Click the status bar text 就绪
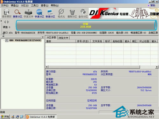 click(x=3, y=112)
